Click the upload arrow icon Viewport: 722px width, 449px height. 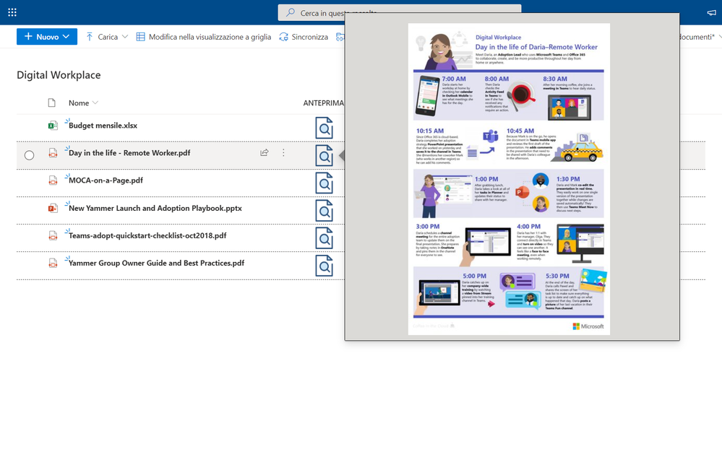pos(90,37)
